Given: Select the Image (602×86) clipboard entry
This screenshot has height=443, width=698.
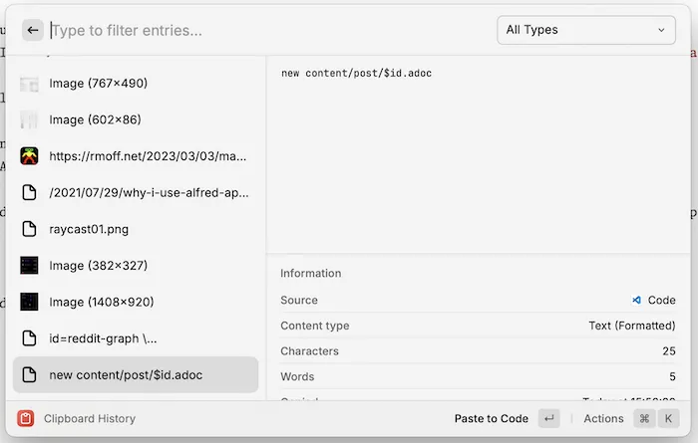Looking at the screenshot, I should click(x=135, y=119).
